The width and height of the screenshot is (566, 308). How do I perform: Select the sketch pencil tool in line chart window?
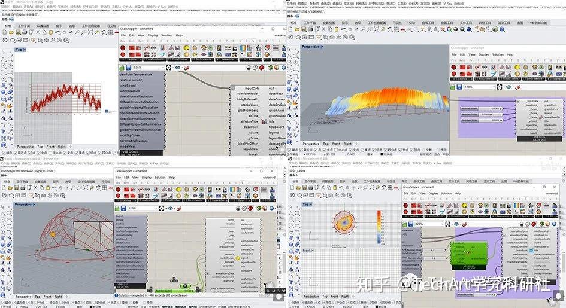click(x=187, y=68)
